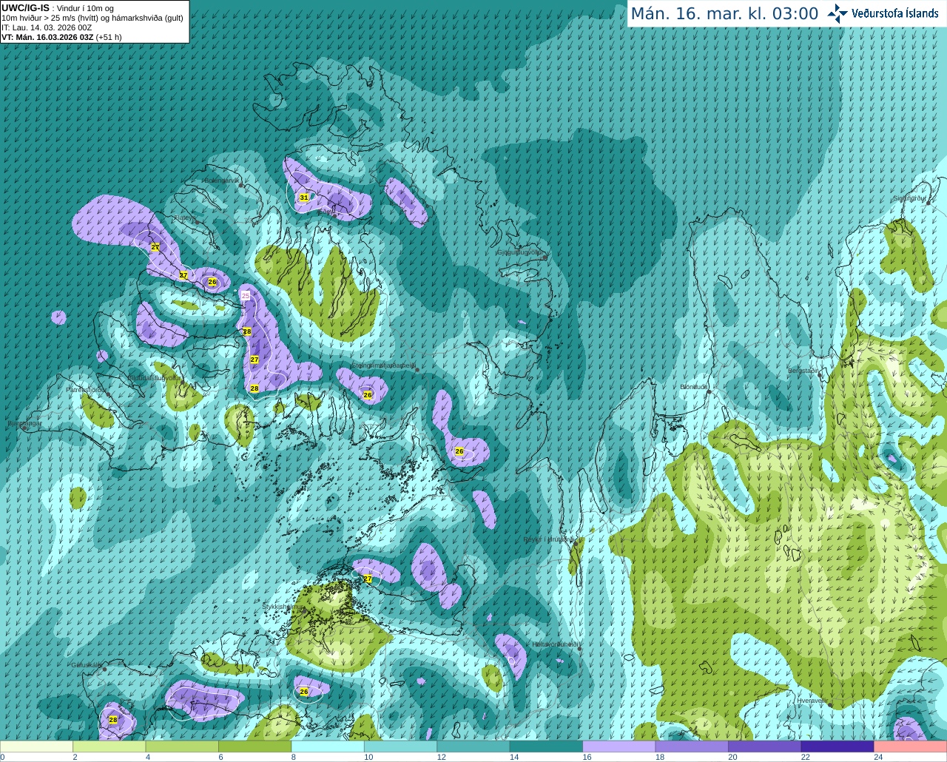This screenshot has width=947, height=762.
Task: Select the pink legend swatch above 24 m/s
Action: coord(911,746)
